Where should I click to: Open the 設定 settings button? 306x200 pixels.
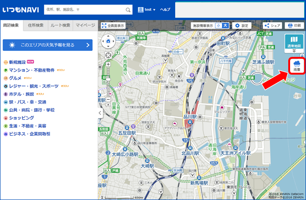pyautogui.click(x=242, y=26)
